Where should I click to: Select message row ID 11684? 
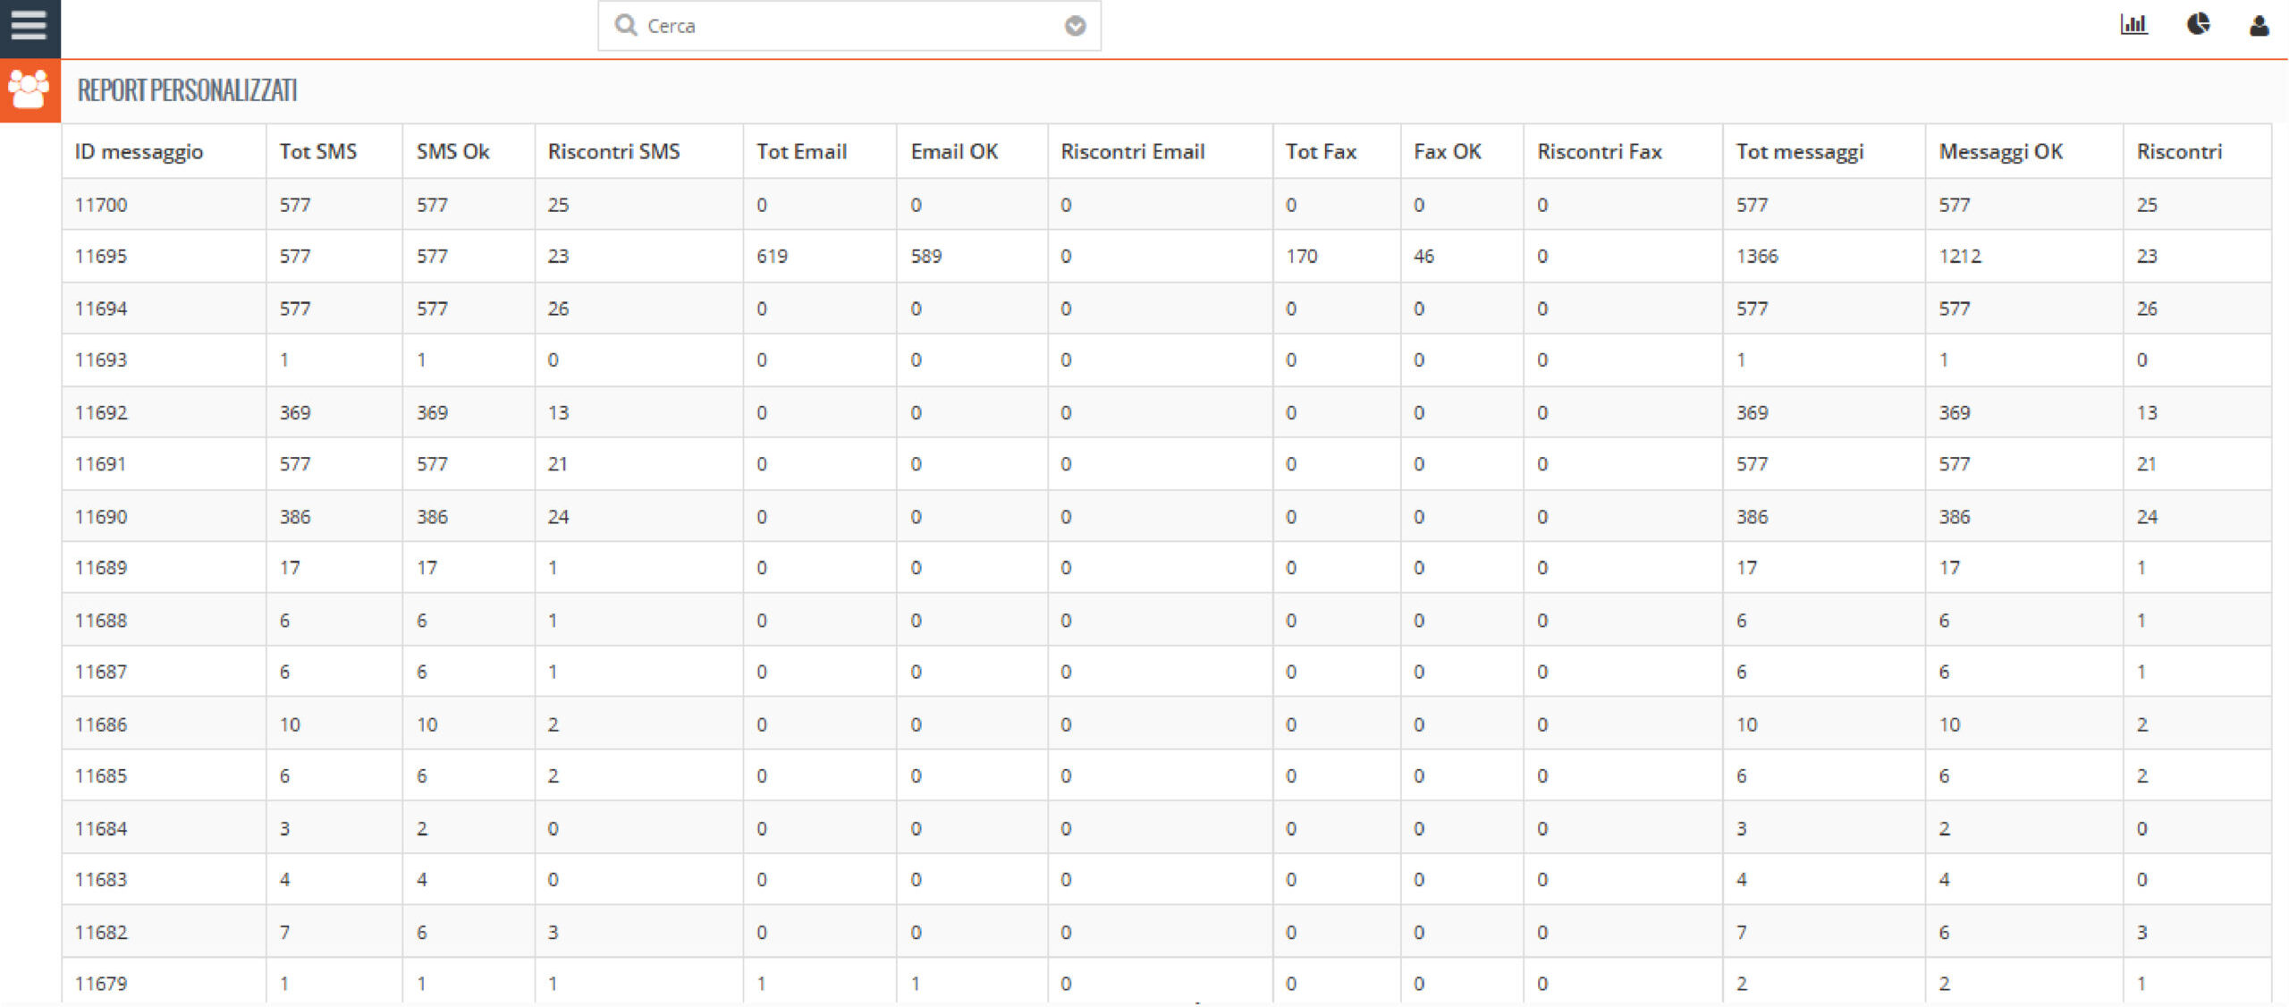101,829
